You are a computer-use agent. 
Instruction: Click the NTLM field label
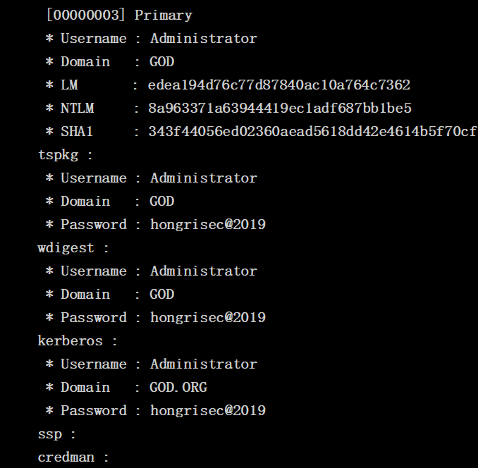tap(77, 109)
